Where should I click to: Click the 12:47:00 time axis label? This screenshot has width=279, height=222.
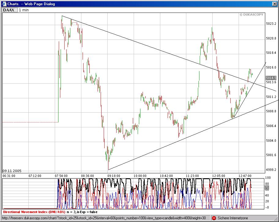(x=245, y=176)
